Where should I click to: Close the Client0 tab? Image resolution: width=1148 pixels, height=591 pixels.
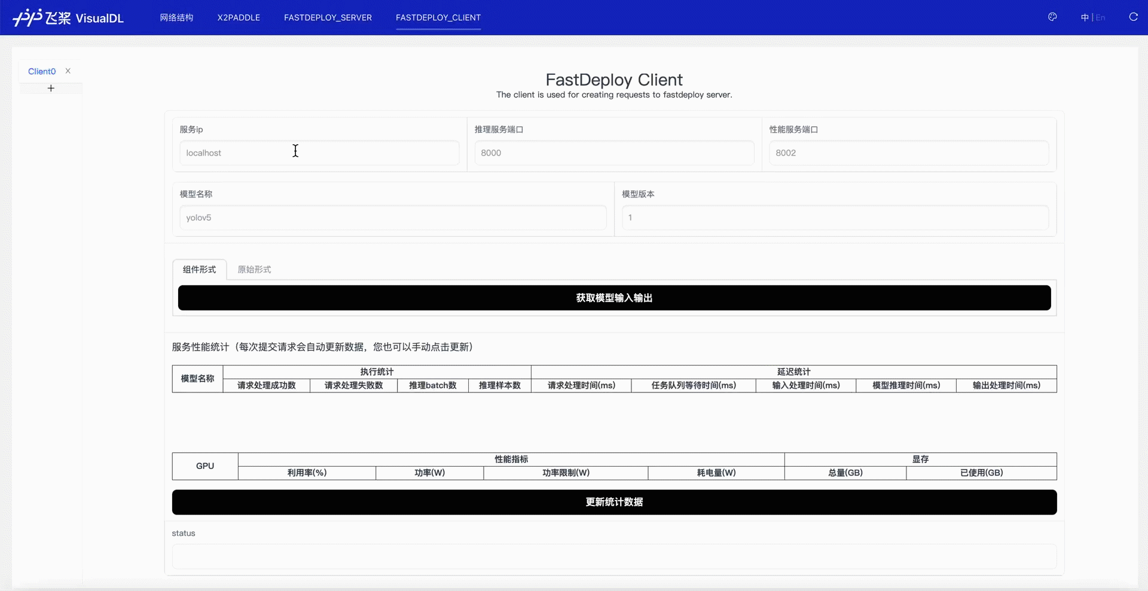68,71
